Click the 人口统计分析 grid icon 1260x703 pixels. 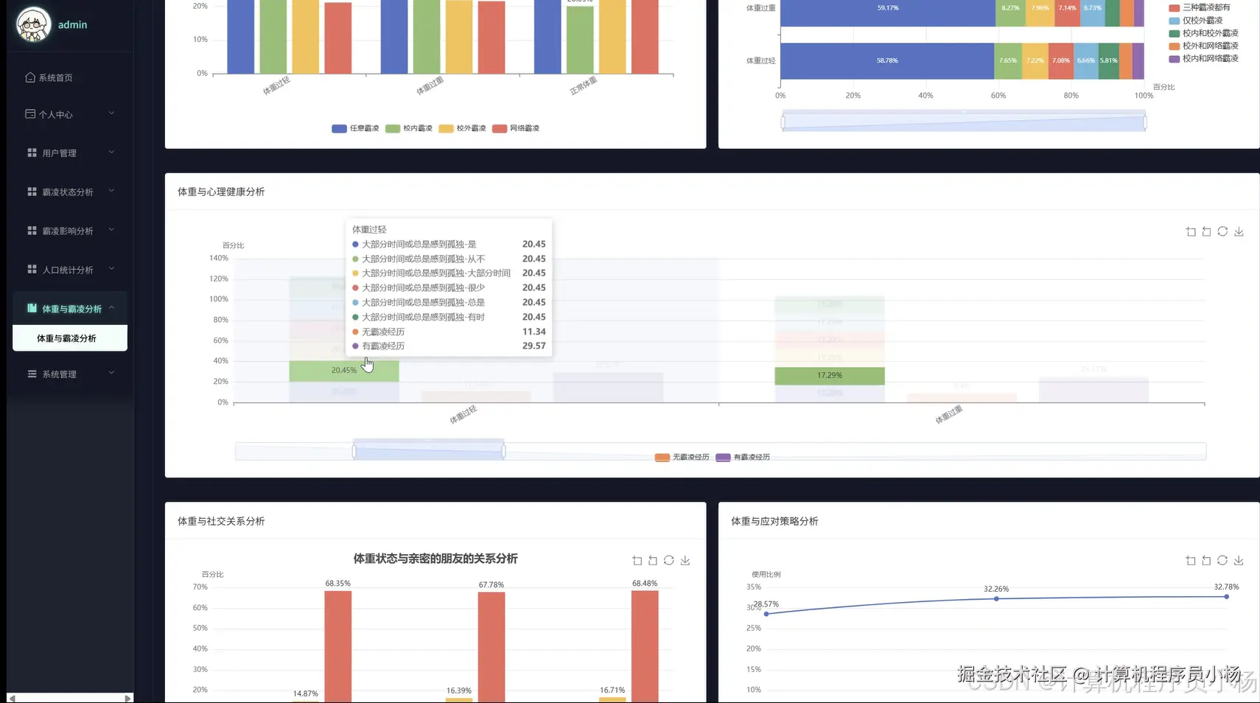pos(32,270)
